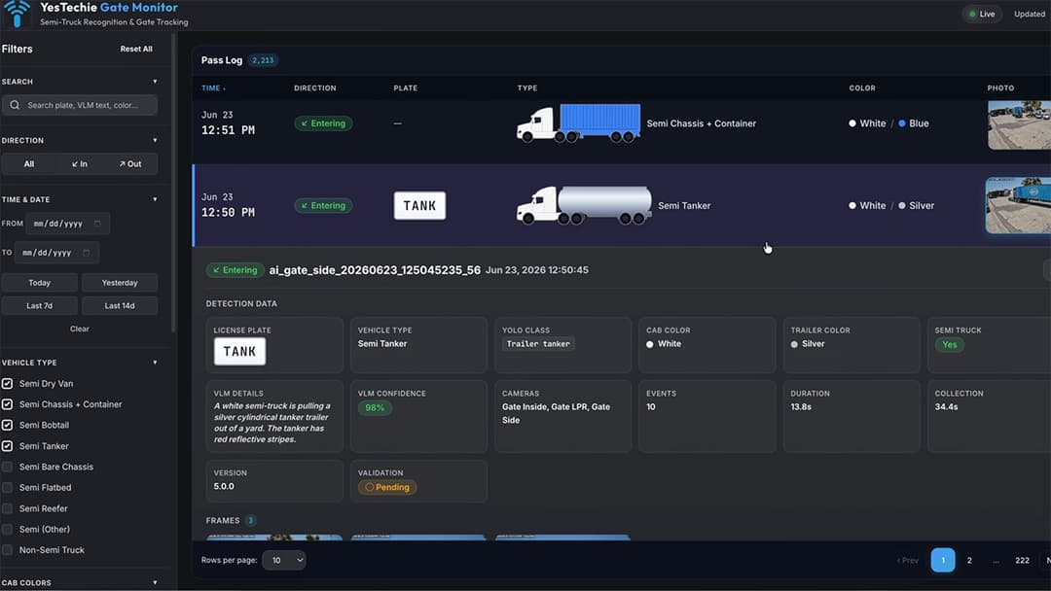1051x591 pixels.
Task: Click the Blue trailer color dot in 12:51 PM row
Action: pyautogui.click(x=901, y=123)
